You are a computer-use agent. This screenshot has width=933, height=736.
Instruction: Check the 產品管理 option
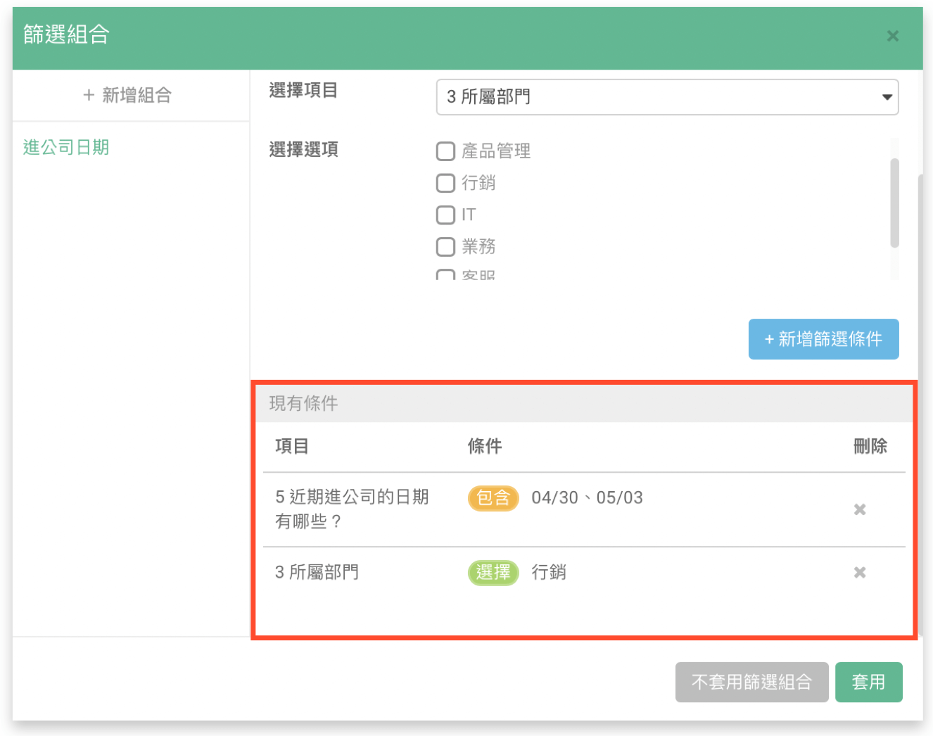[445, 151]
